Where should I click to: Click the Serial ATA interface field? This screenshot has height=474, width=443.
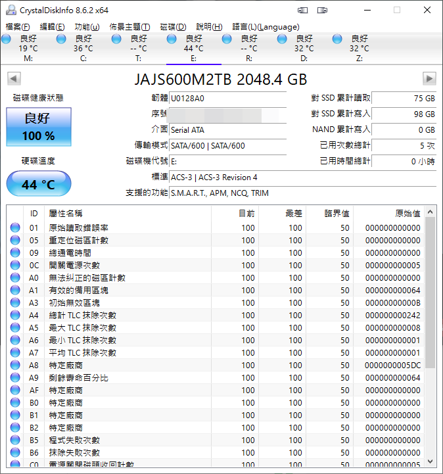(227, 130)
